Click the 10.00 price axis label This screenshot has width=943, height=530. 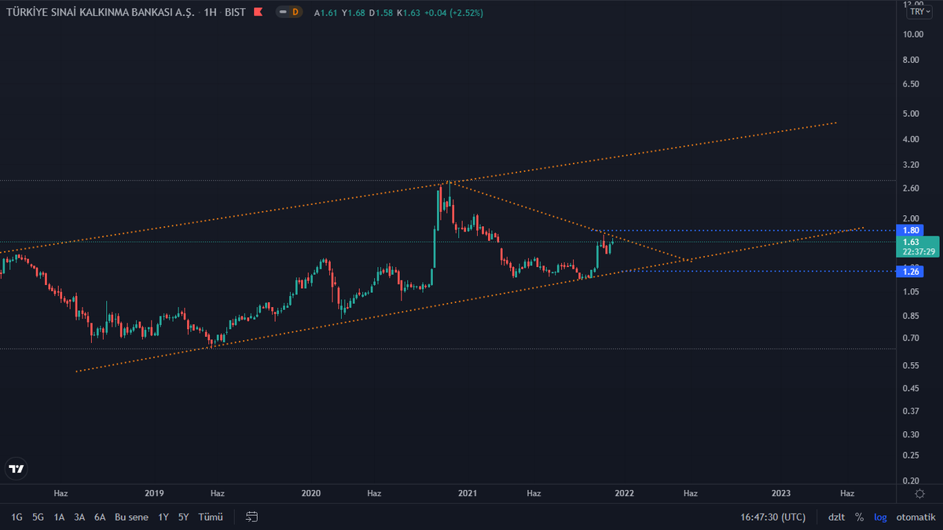pyautogui.click(x=913, y=35)
